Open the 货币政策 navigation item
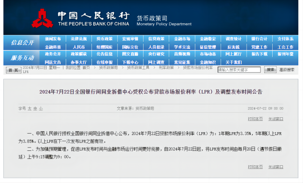Viewport: 303px width, 183px height. tap(104, 39)
